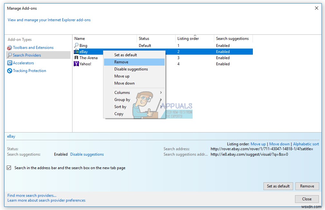Screen dimensions: 325x210
Task: Apply Alphabetic sort to providers
Action: click(x=306, y=144)
